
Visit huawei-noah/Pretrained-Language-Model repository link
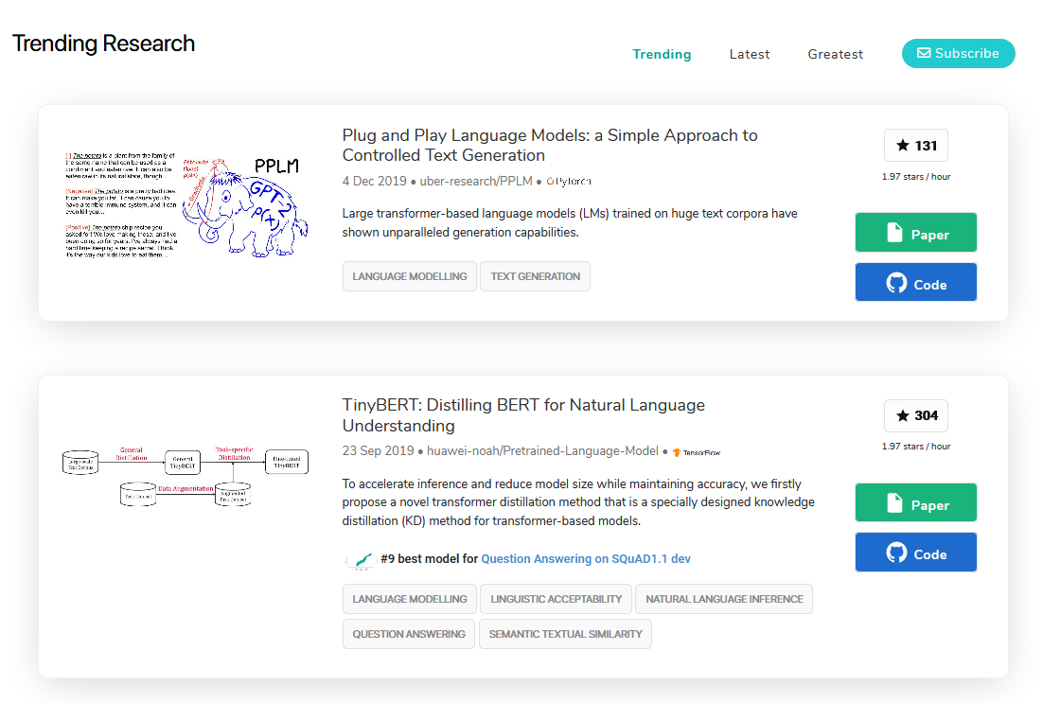pos(542,451)
